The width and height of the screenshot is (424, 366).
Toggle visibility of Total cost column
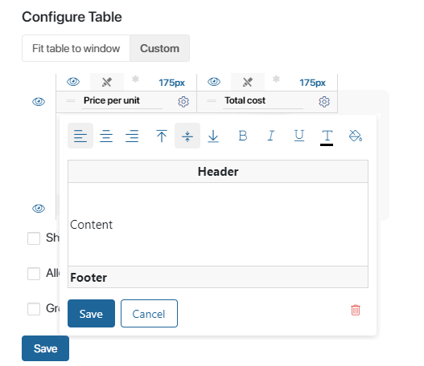[x=214, y=81]
